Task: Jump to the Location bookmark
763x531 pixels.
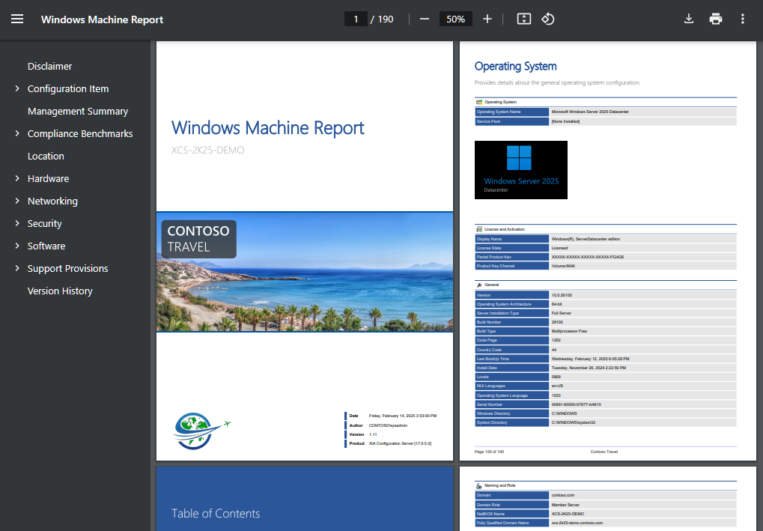Action: (46, 156)
